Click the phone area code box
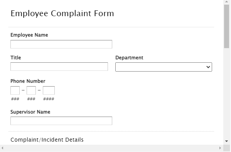Image resolution: width=231 pixels, height=152 pixels. (x=15, y=90)
